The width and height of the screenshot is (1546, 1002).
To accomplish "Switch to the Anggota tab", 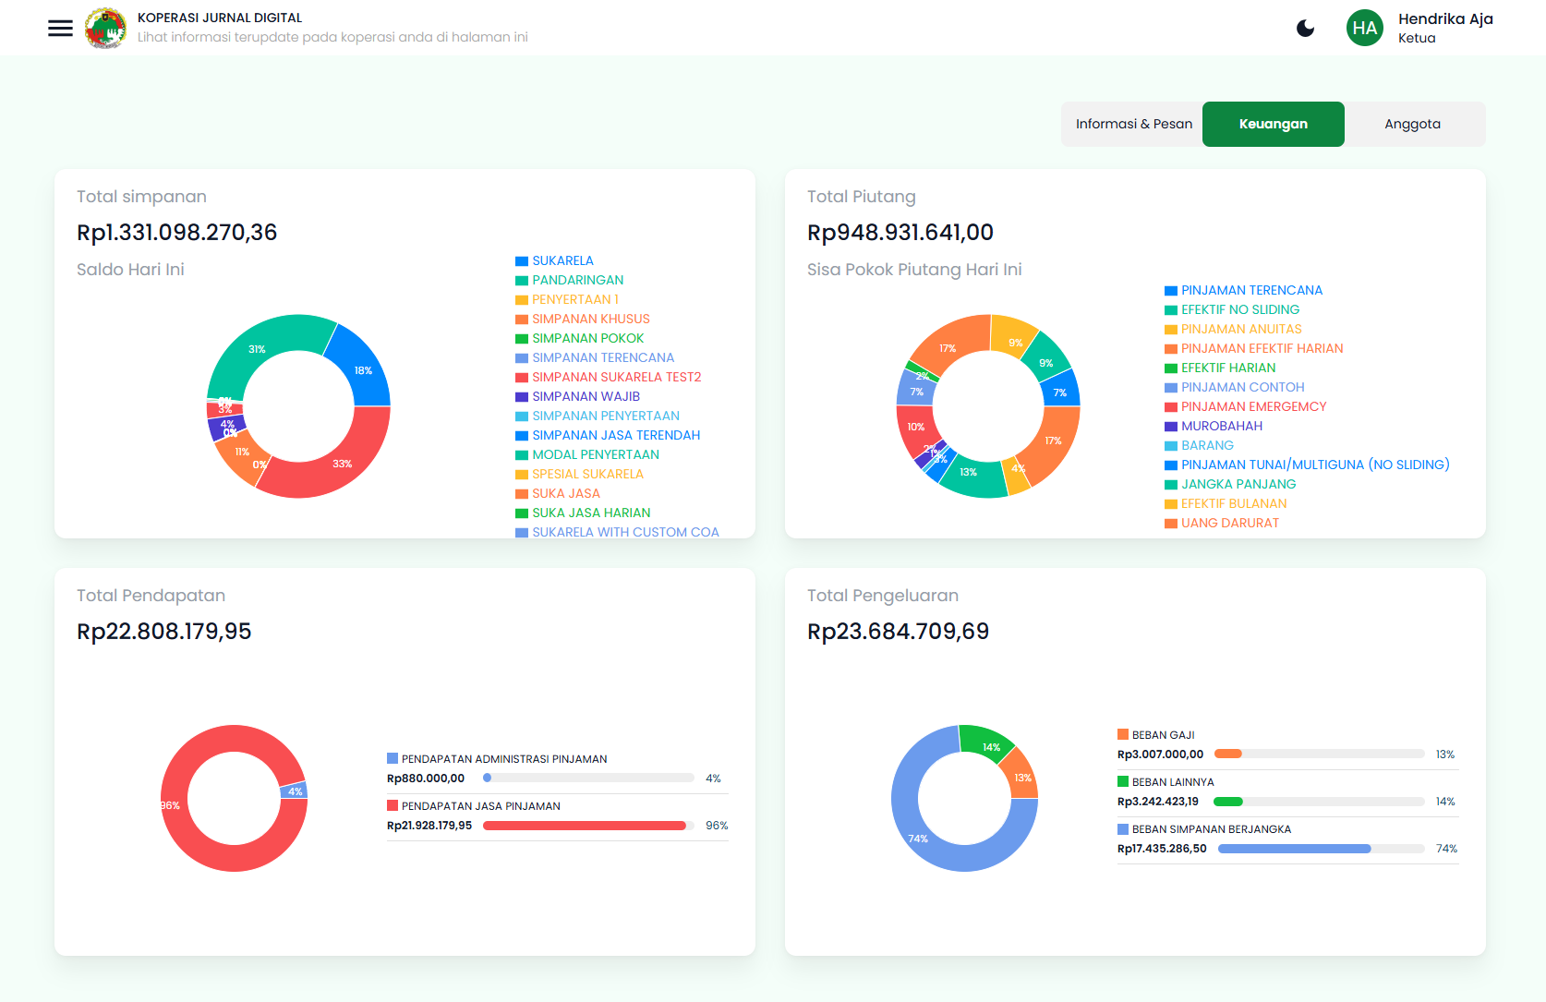I will point(1413,123).
